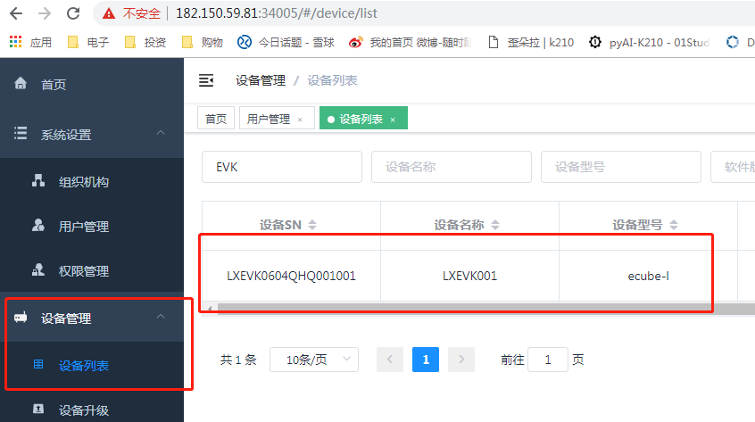Sort the table by 设备名称 column
This screenshot has width=755, height=422.
[495, 225]
